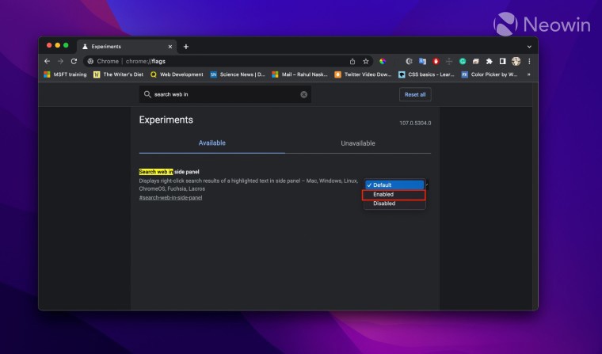Reload the chrome://flags page
The width and height of the screenshot is (602, 354).
point(74,61)
